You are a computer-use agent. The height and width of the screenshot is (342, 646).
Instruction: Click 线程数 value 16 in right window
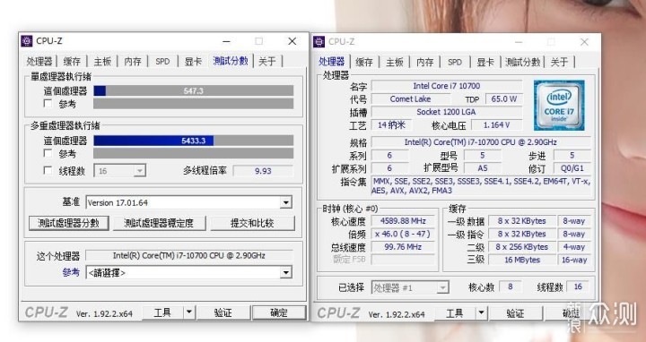pyautogui.click(x=578, y=286)
